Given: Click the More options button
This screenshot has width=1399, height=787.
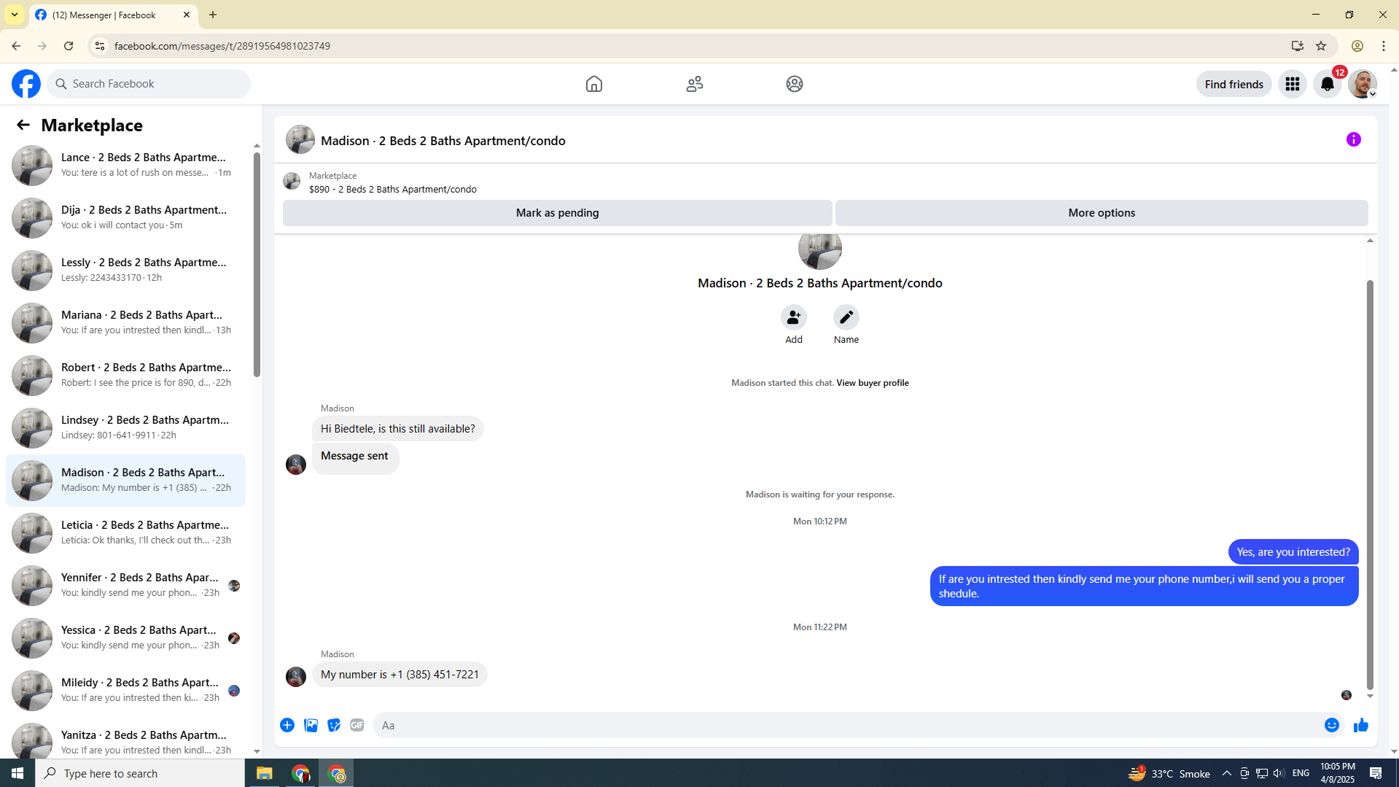Looking at the screenshot, I should point(1102,213).
